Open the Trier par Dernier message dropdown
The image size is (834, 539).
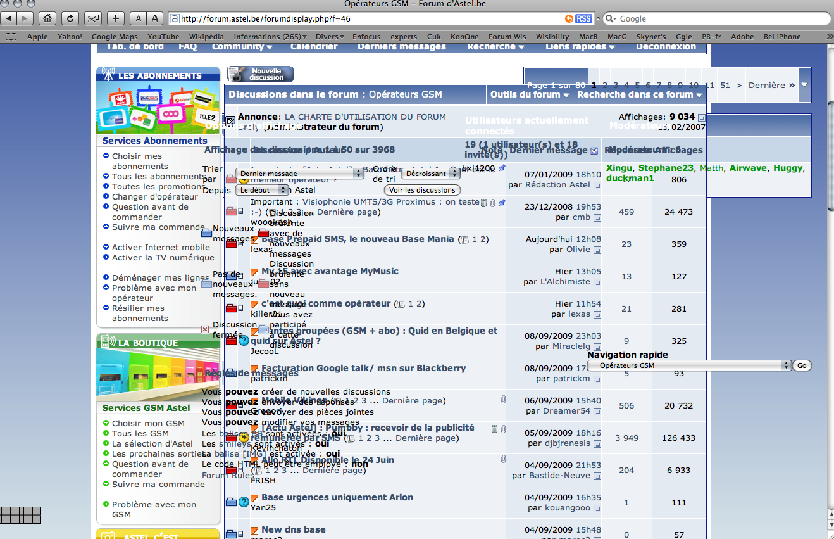(x=299, y=174)
